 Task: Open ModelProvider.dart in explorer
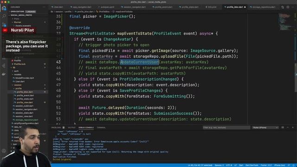[x=25, y=78]
